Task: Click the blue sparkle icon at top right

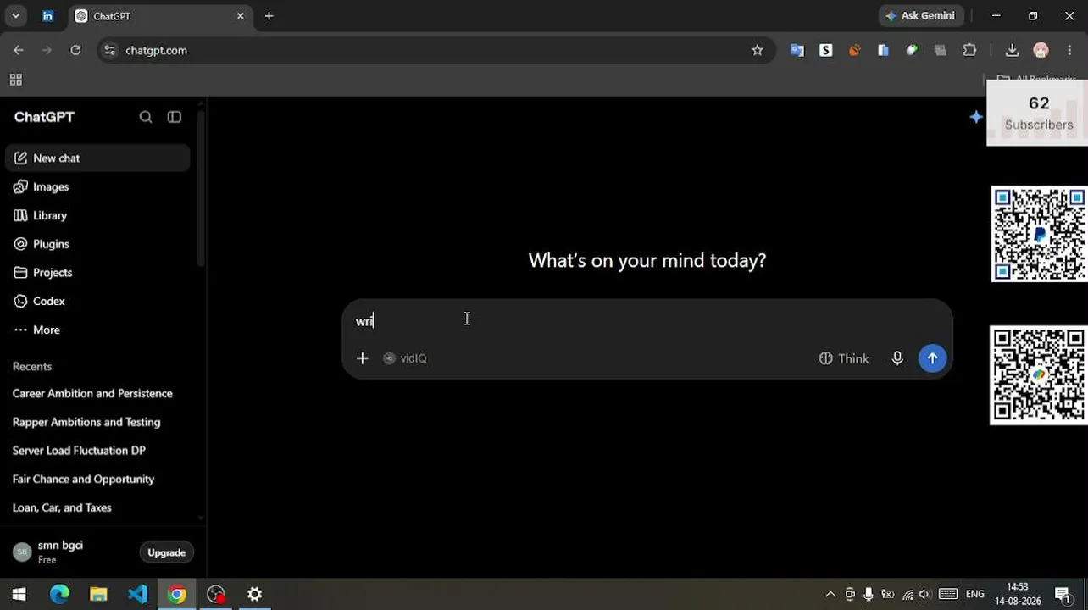Action: [x=976, y=117]
